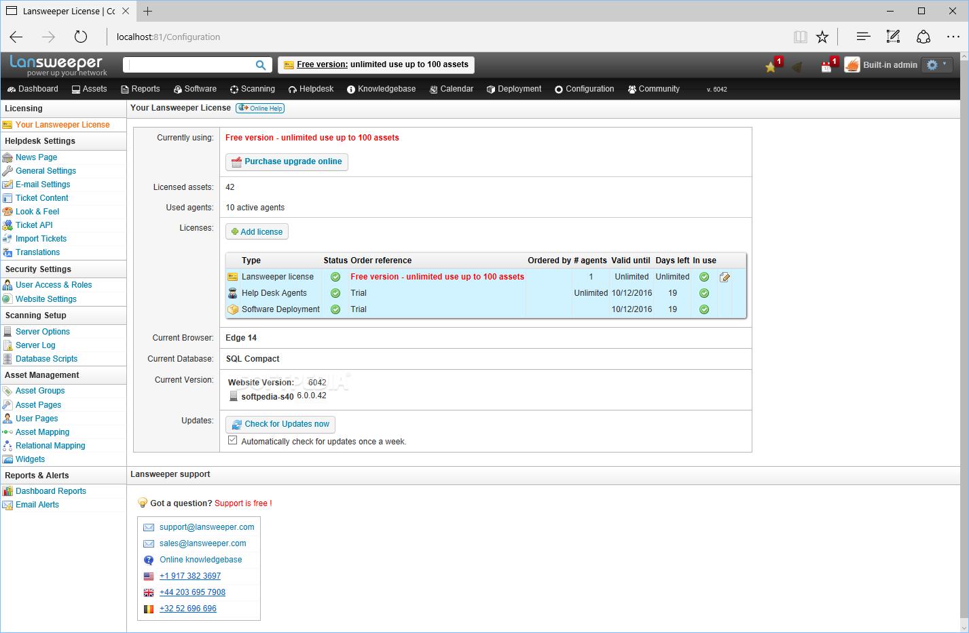The width and height of the screenshot is (969, 633).
Task: Open the browser Hub icon
Action: (863, 37)
